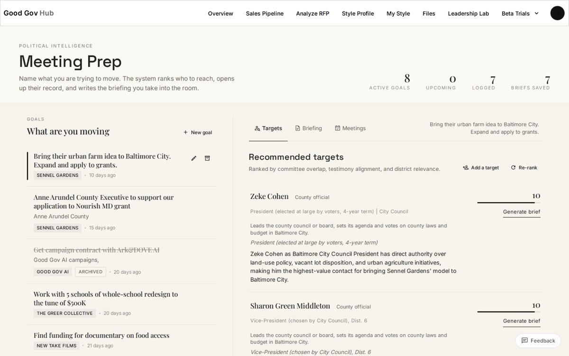The height and width of the screenshot is (356, 569).
Task: Open the Feedback widget
Action: click(538, 340)
